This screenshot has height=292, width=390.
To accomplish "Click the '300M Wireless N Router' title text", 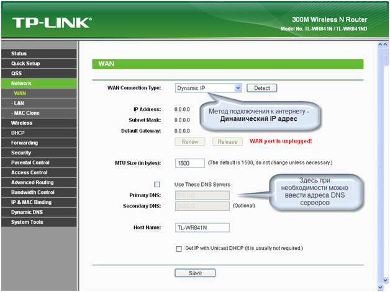I will coord(330,20).
